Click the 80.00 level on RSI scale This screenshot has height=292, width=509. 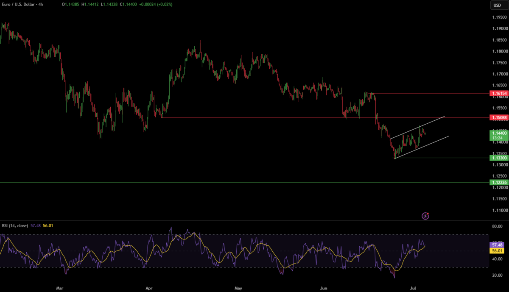[x=497, y=226]
